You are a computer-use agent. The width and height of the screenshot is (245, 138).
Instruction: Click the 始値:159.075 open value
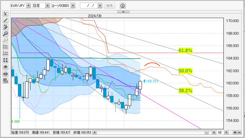(20, 132)
